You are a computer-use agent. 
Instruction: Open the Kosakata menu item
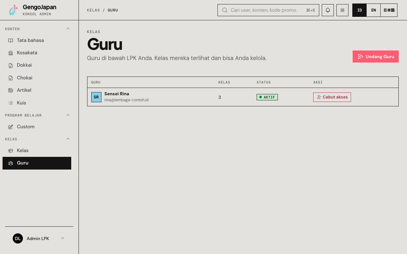pos(37,53)
